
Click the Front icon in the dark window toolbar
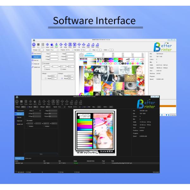coord(53,102)
